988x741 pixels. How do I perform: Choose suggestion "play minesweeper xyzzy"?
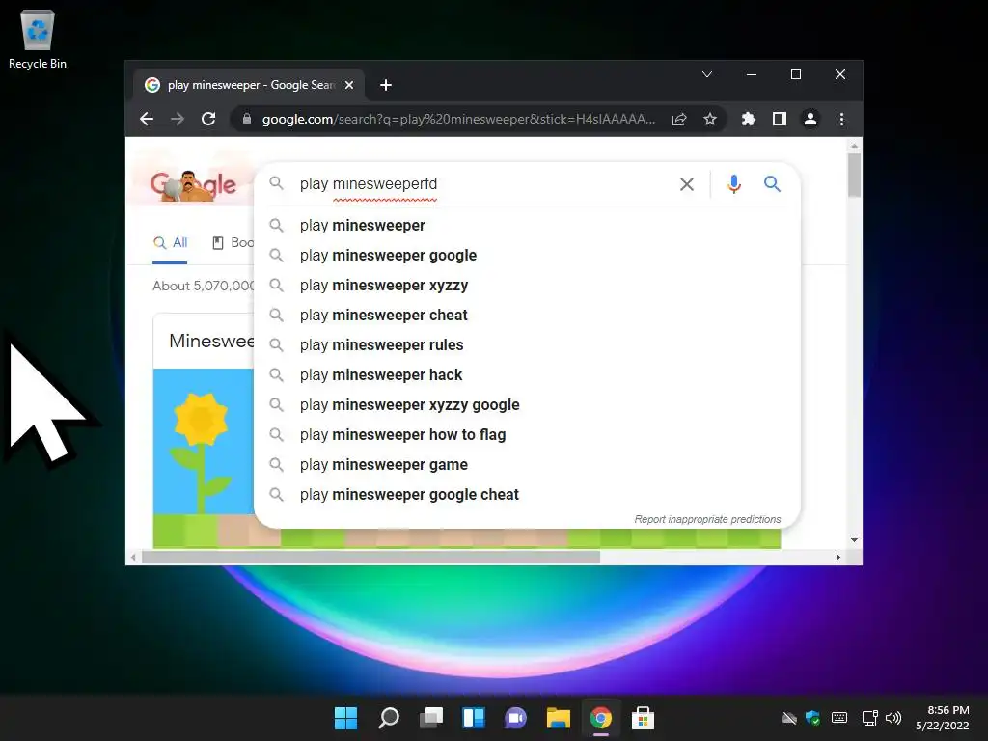point(528,286)
